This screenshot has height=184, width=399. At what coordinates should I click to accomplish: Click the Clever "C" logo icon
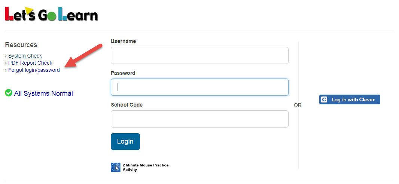(x=324, y=99)
